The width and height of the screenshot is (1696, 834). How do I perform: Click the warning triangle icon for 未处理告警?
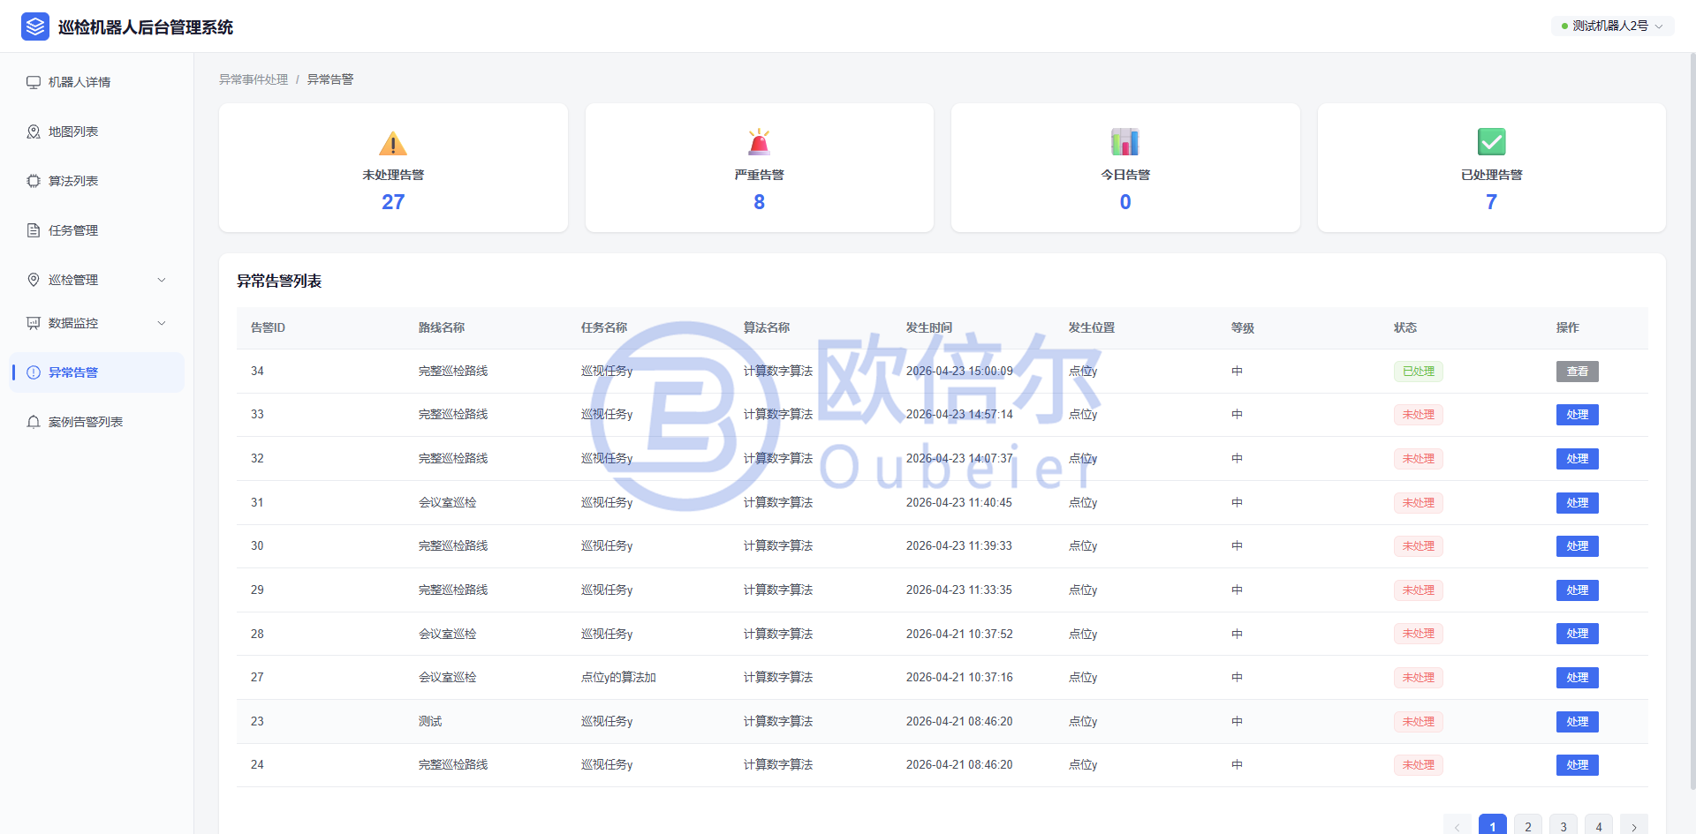[393, 143]
